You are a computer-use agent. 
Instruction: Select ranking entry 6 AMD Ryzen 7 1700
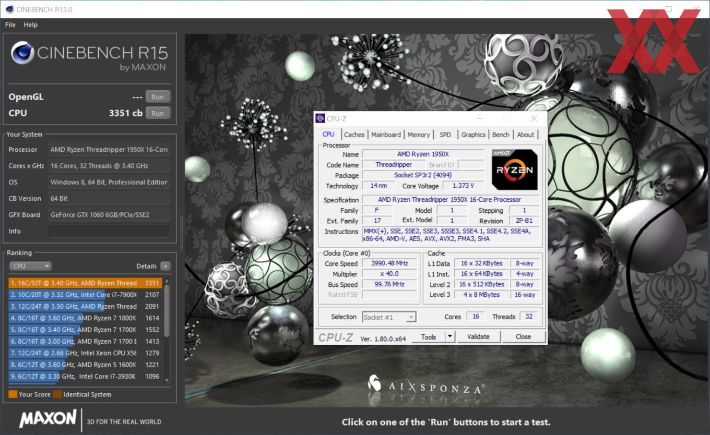pos(84,342)
